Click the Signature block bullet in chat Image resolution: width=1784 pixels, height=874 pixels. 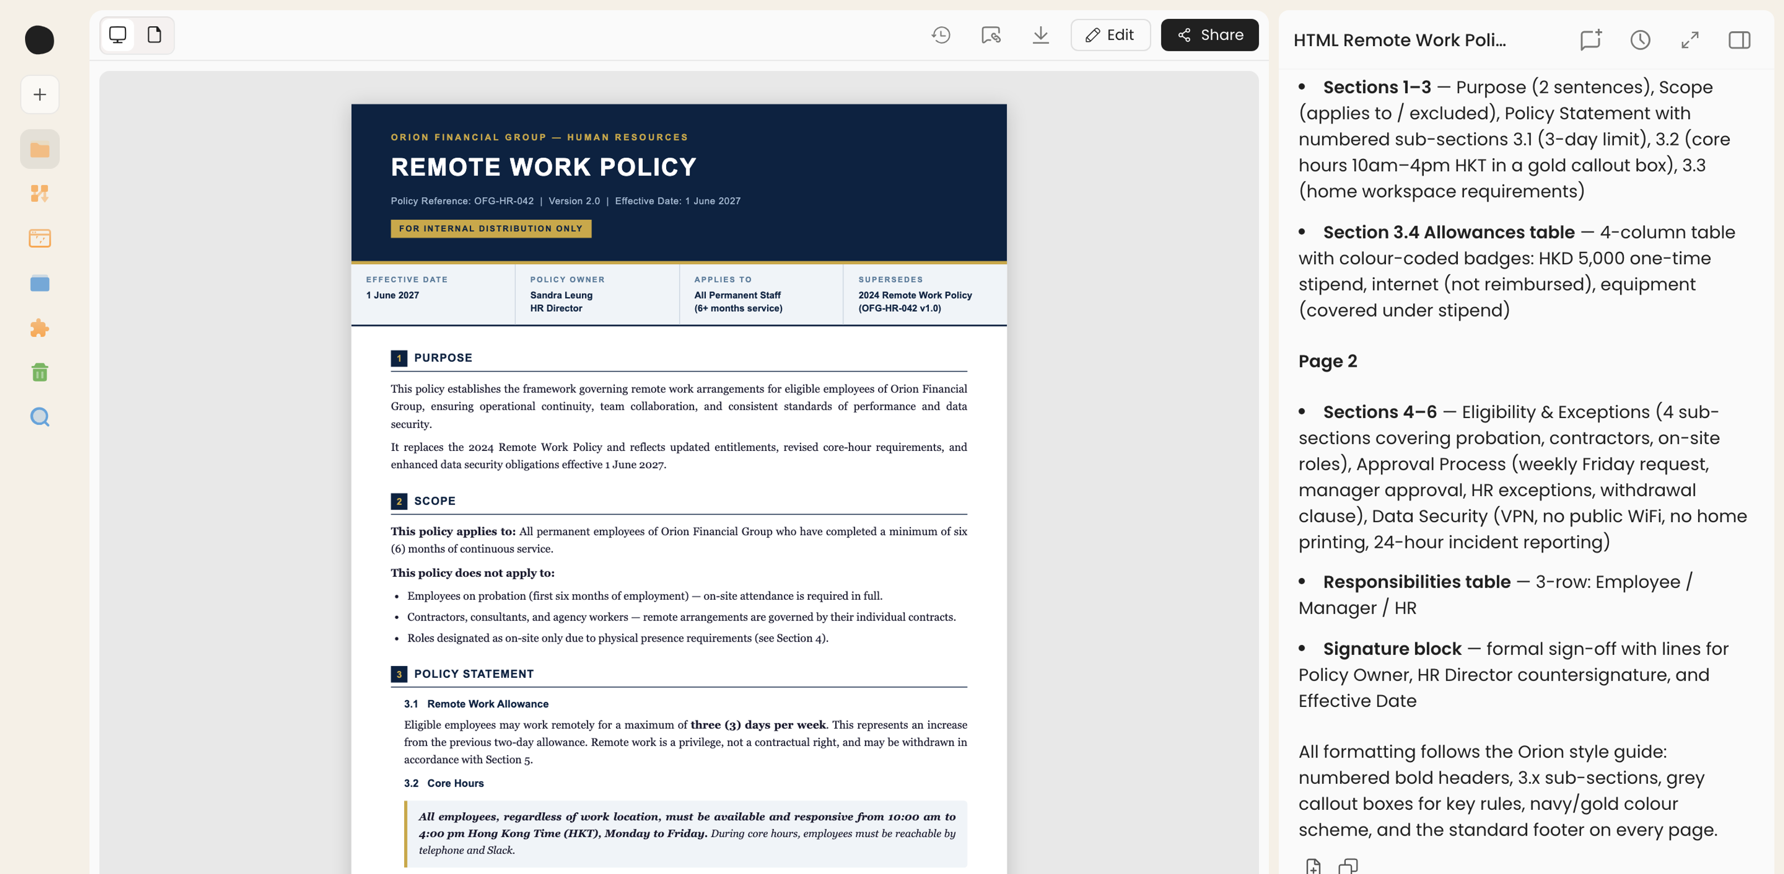pos(1513,674)
